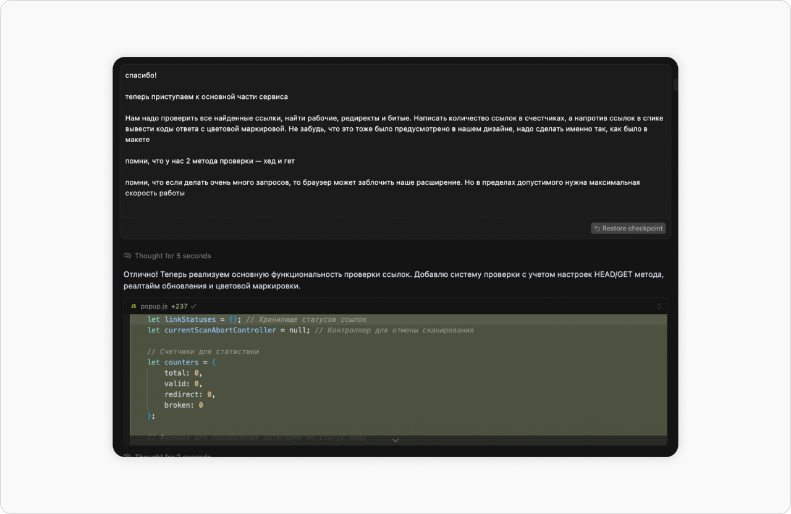
Task: Click the '+237' added lines count
Action: (x=179, y=306)
